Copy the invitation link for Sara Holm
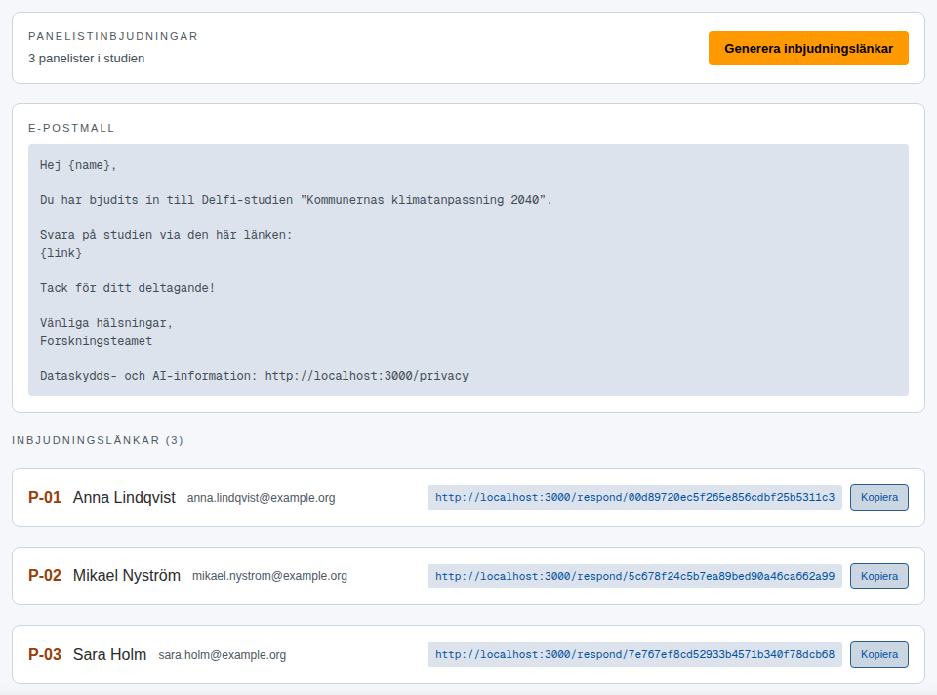 [x=879, y=654]
